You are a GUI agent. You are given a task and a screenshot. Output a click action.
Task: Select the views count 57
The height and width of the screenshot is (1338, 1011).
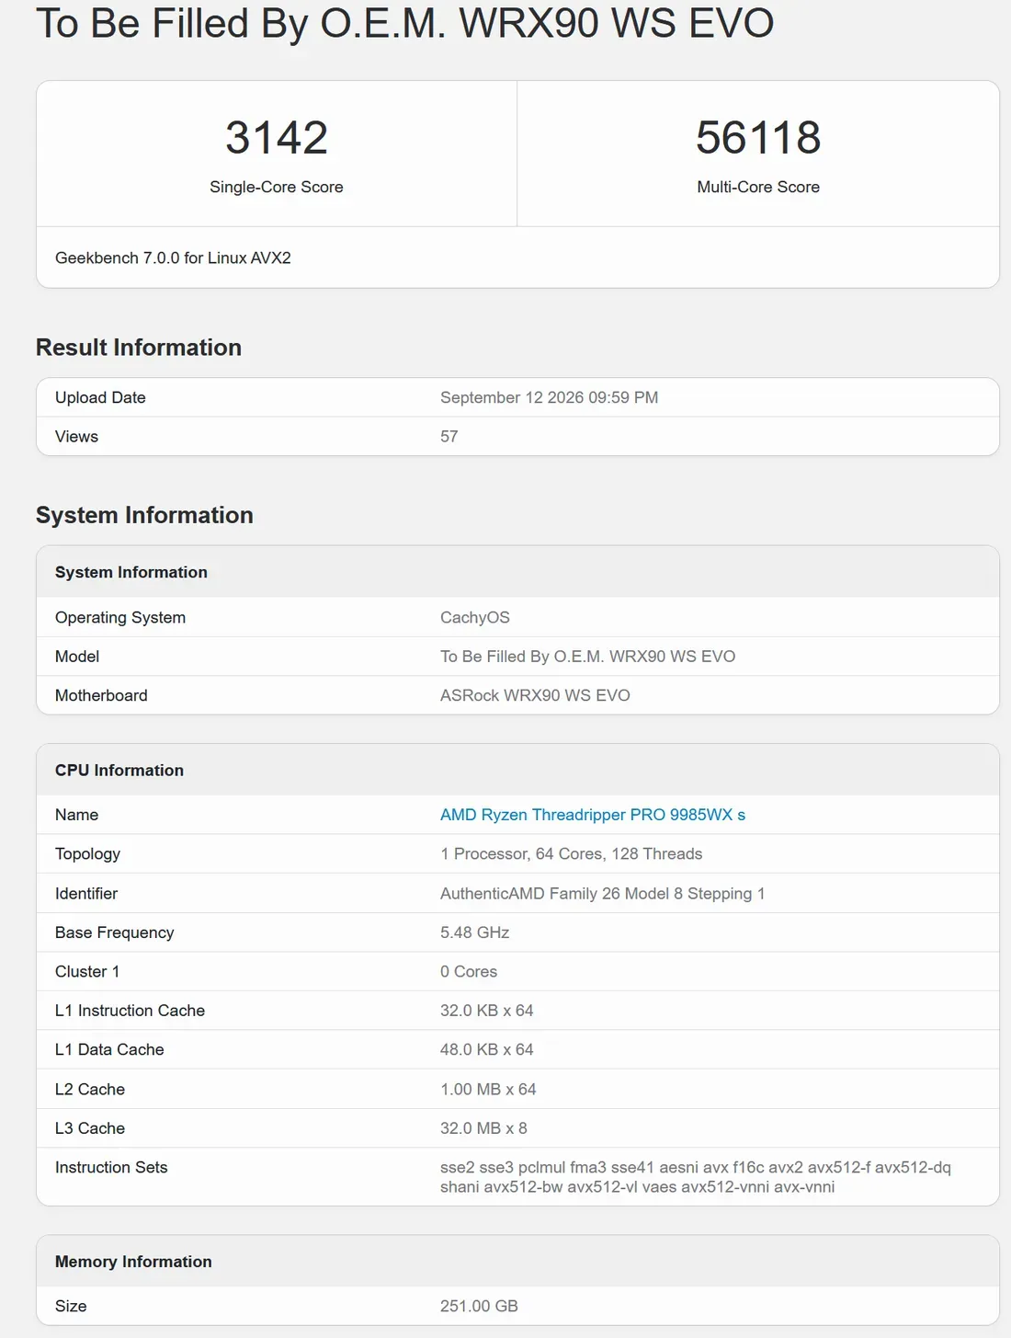tap(449, 437)
